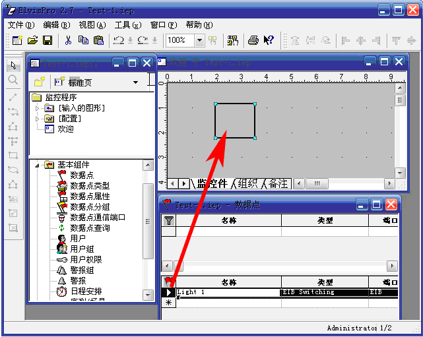The image size is (423, 337).
Task: Open the 工具 menu
Action: pos(127,25)
